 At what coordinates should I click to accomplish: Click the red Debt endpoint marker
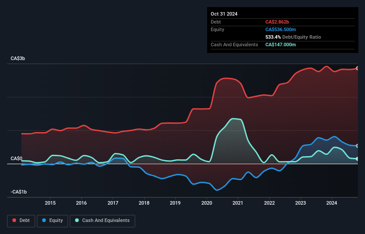[357, 68]
